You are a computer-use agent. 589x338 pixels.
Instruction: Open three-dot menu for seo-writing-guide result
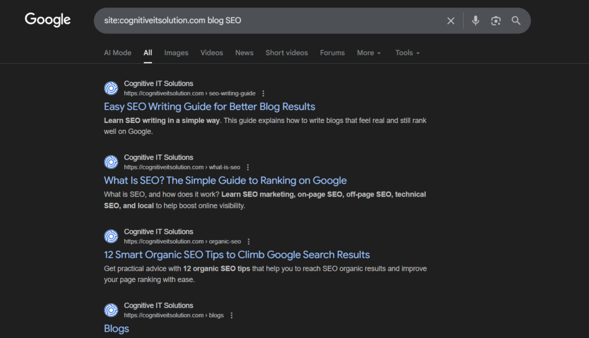coord(263,93)
